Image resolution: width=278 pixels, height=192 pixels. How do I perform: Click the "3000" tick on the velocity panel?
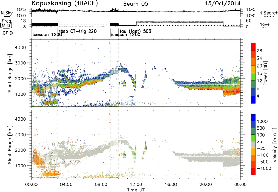click(21, 134)
